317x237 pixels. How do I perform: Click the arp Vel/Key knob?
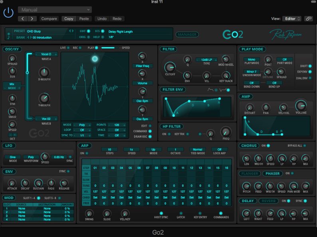point(125,213)
